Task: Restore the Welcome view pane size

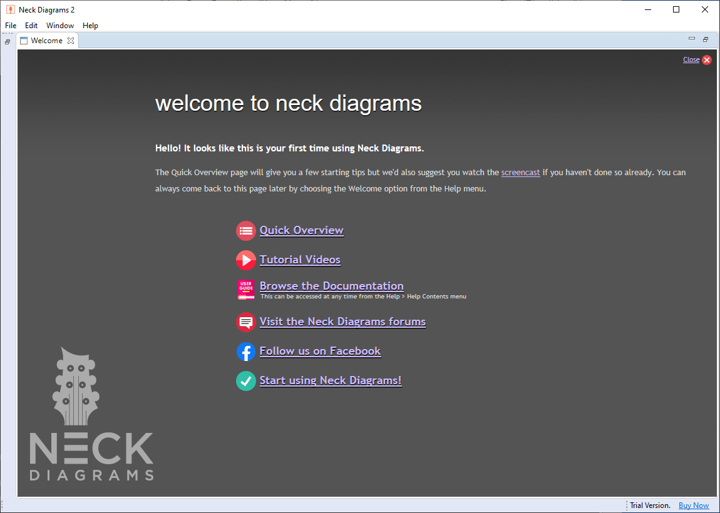Action: (x=706, y=39)
